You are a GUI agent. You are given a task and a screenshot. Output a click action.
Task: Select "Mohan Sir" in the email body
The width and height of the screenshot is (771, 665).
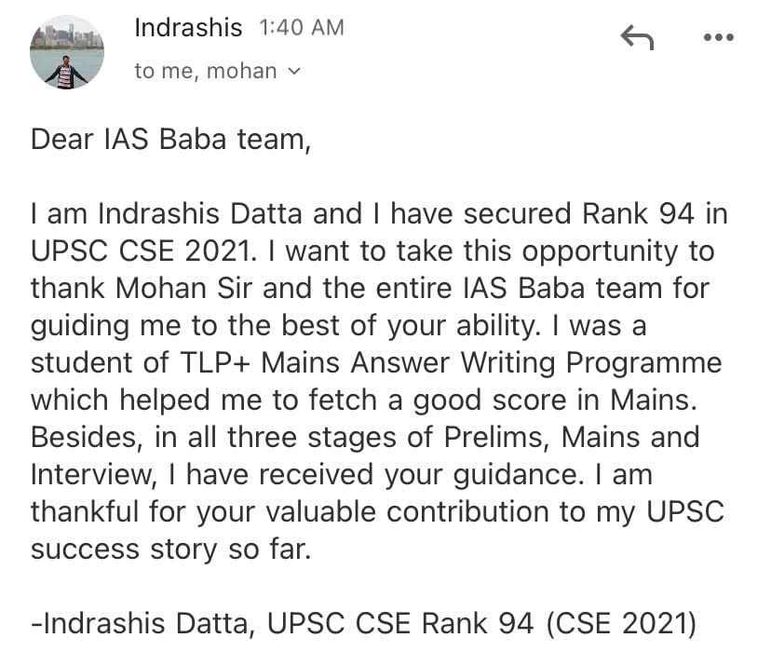coord(185,288)
